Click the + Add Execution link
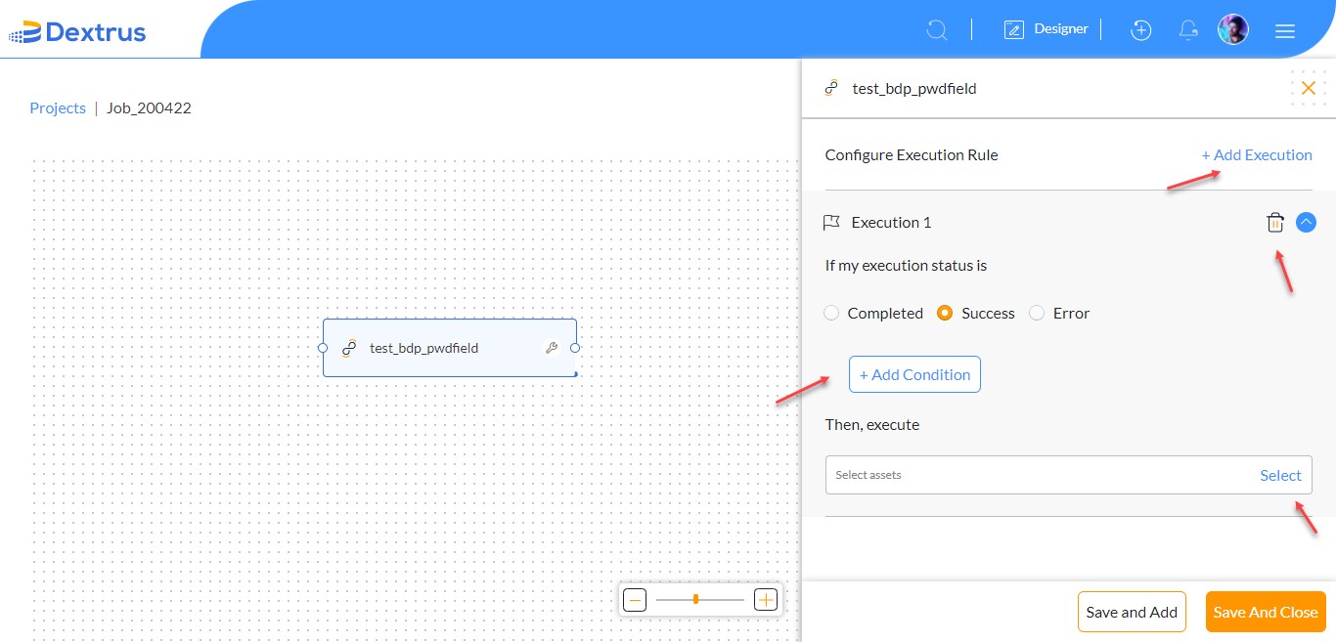This screenshot has width=1336, height=642. [1257, 154]
